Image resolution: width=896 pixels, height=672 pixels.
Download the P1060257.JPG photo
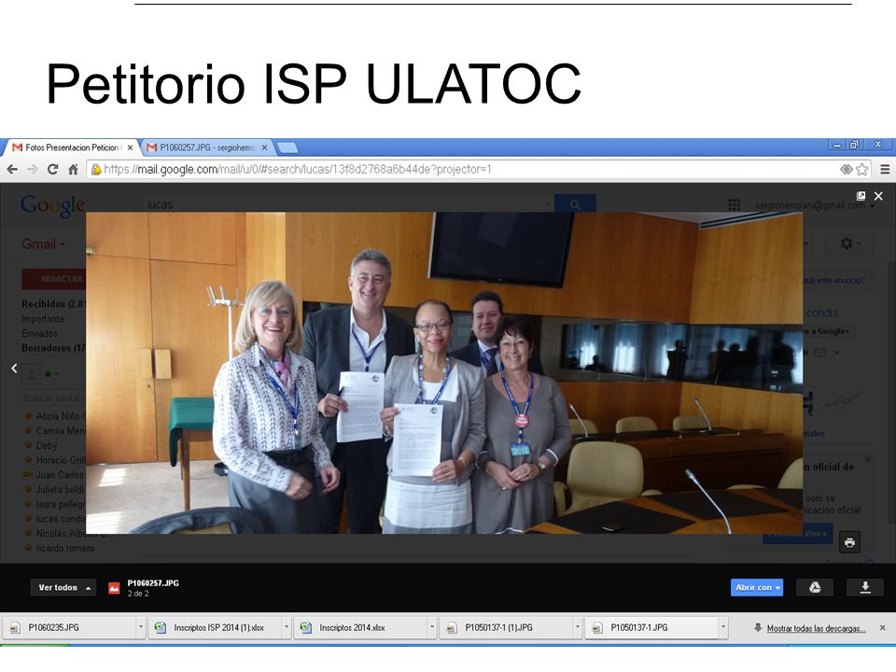(x=865, y=587)
